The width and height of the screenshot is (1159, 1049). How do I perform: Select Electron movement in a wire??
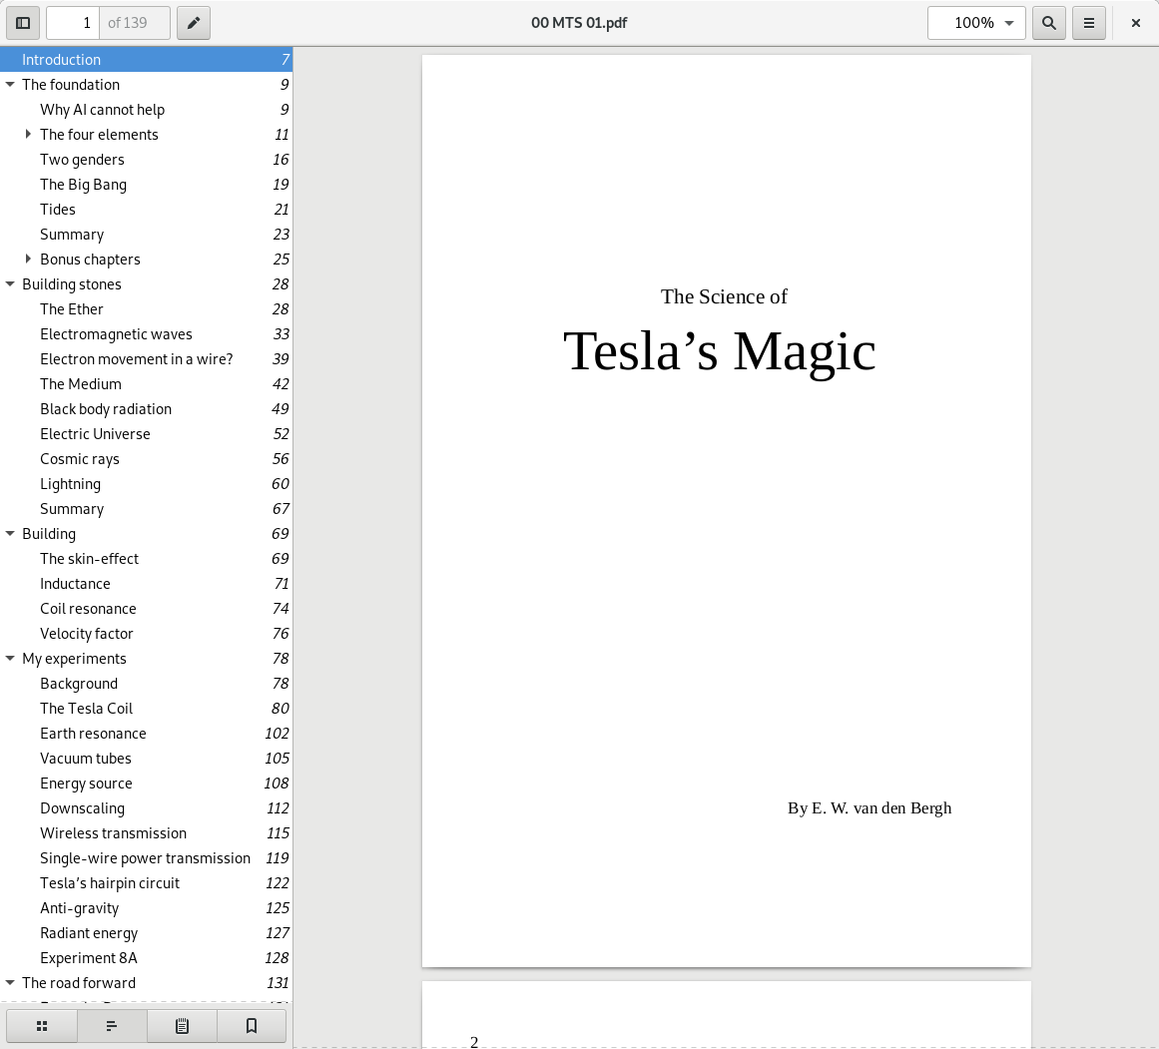pos(147,358)
